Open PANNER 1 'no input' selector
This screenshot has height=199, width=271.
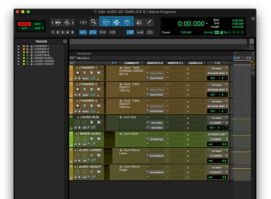click(217, 69)
